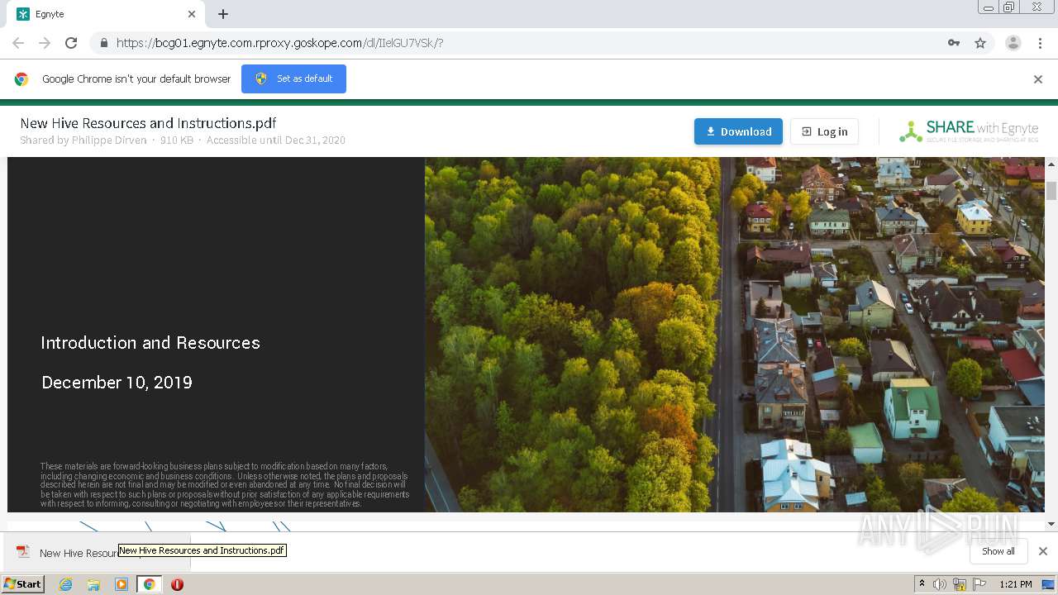
Task: Close the Egnyte tab
Action: pos(192,14)
